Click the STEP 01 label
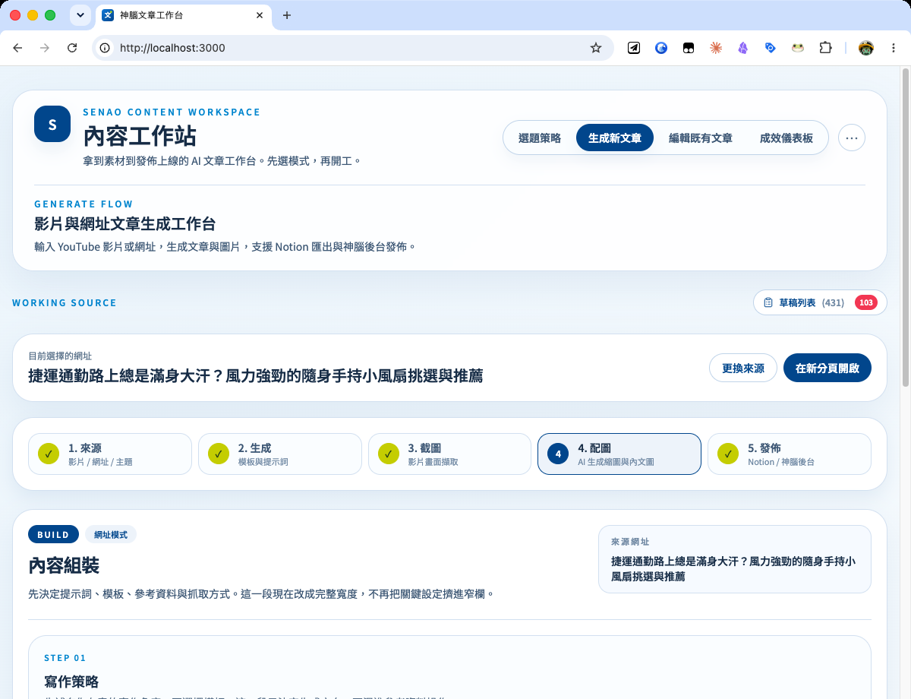 pos(65,658)
